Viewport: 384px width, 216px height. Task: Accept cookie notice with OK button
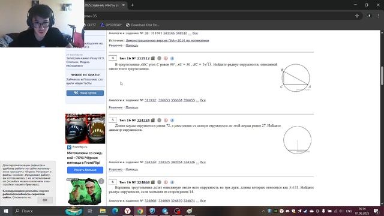point(45,200)
